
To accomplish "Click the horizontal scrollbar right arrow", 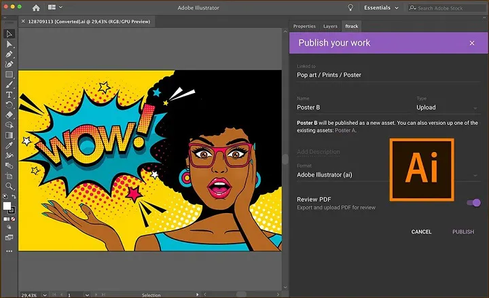I will coord(278,294).
